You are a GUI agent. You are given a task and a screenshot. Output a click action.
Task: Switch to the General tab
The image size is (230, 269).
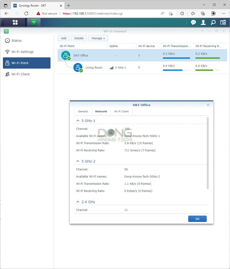83,111
